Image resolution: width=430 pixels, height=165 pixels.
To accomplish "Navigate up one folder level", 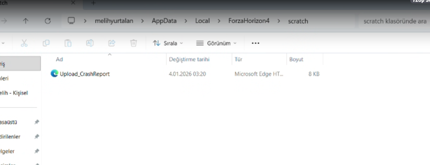I will [x=26, y=21].
